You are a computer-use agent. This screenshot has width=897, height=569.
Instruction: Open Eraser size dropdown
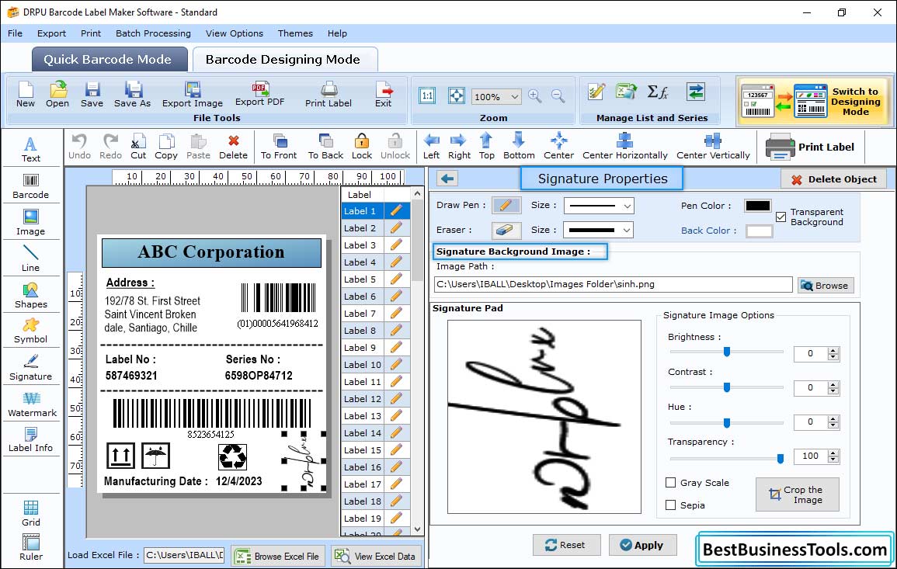pos(628,231)
